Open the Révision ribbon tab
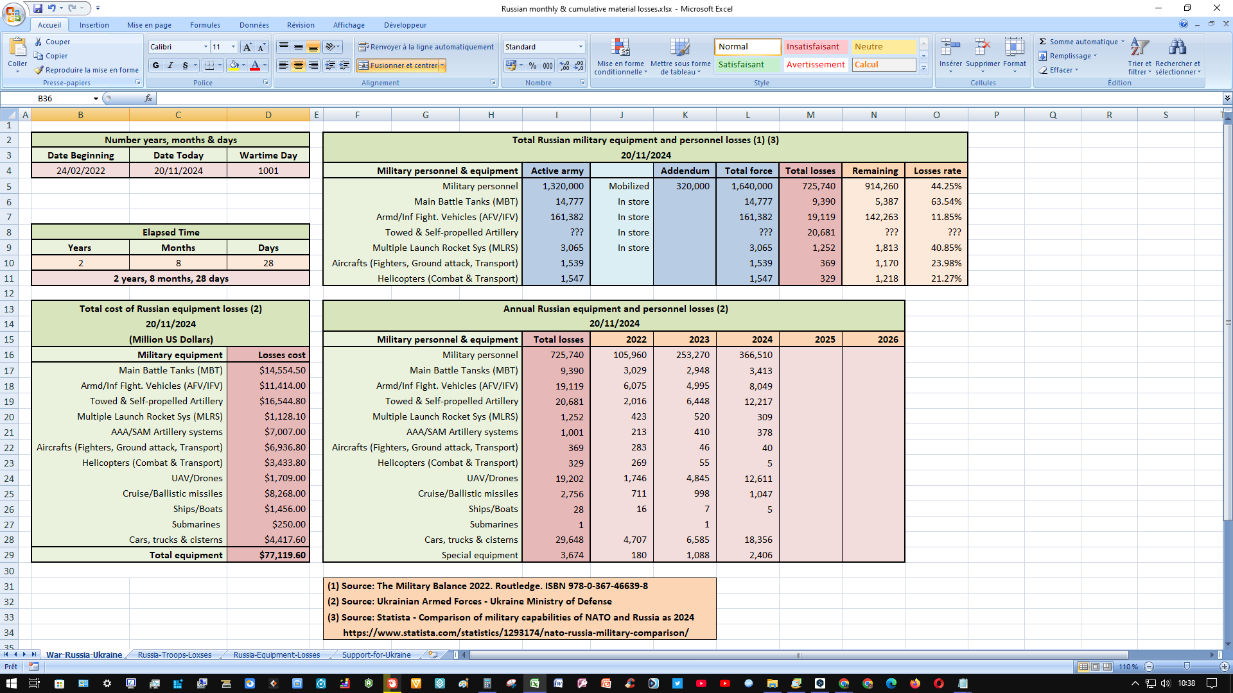 click(x=301, y=25)
